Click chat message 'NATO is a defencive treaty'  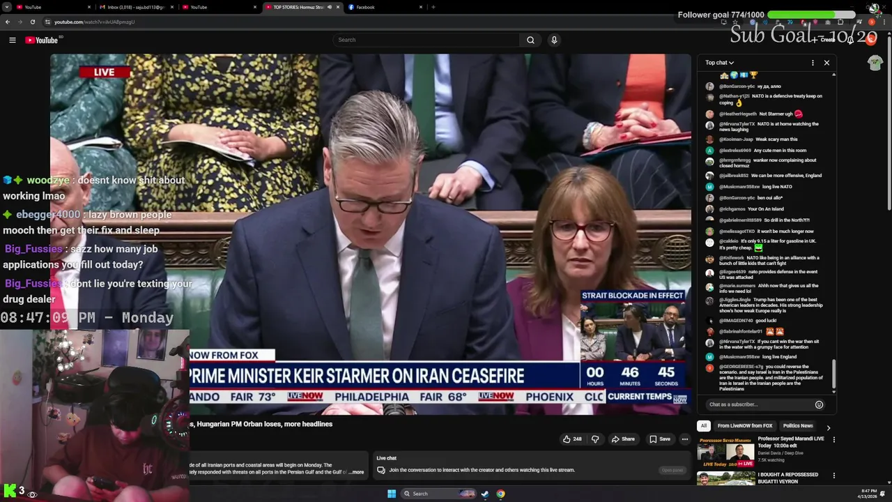771,99
